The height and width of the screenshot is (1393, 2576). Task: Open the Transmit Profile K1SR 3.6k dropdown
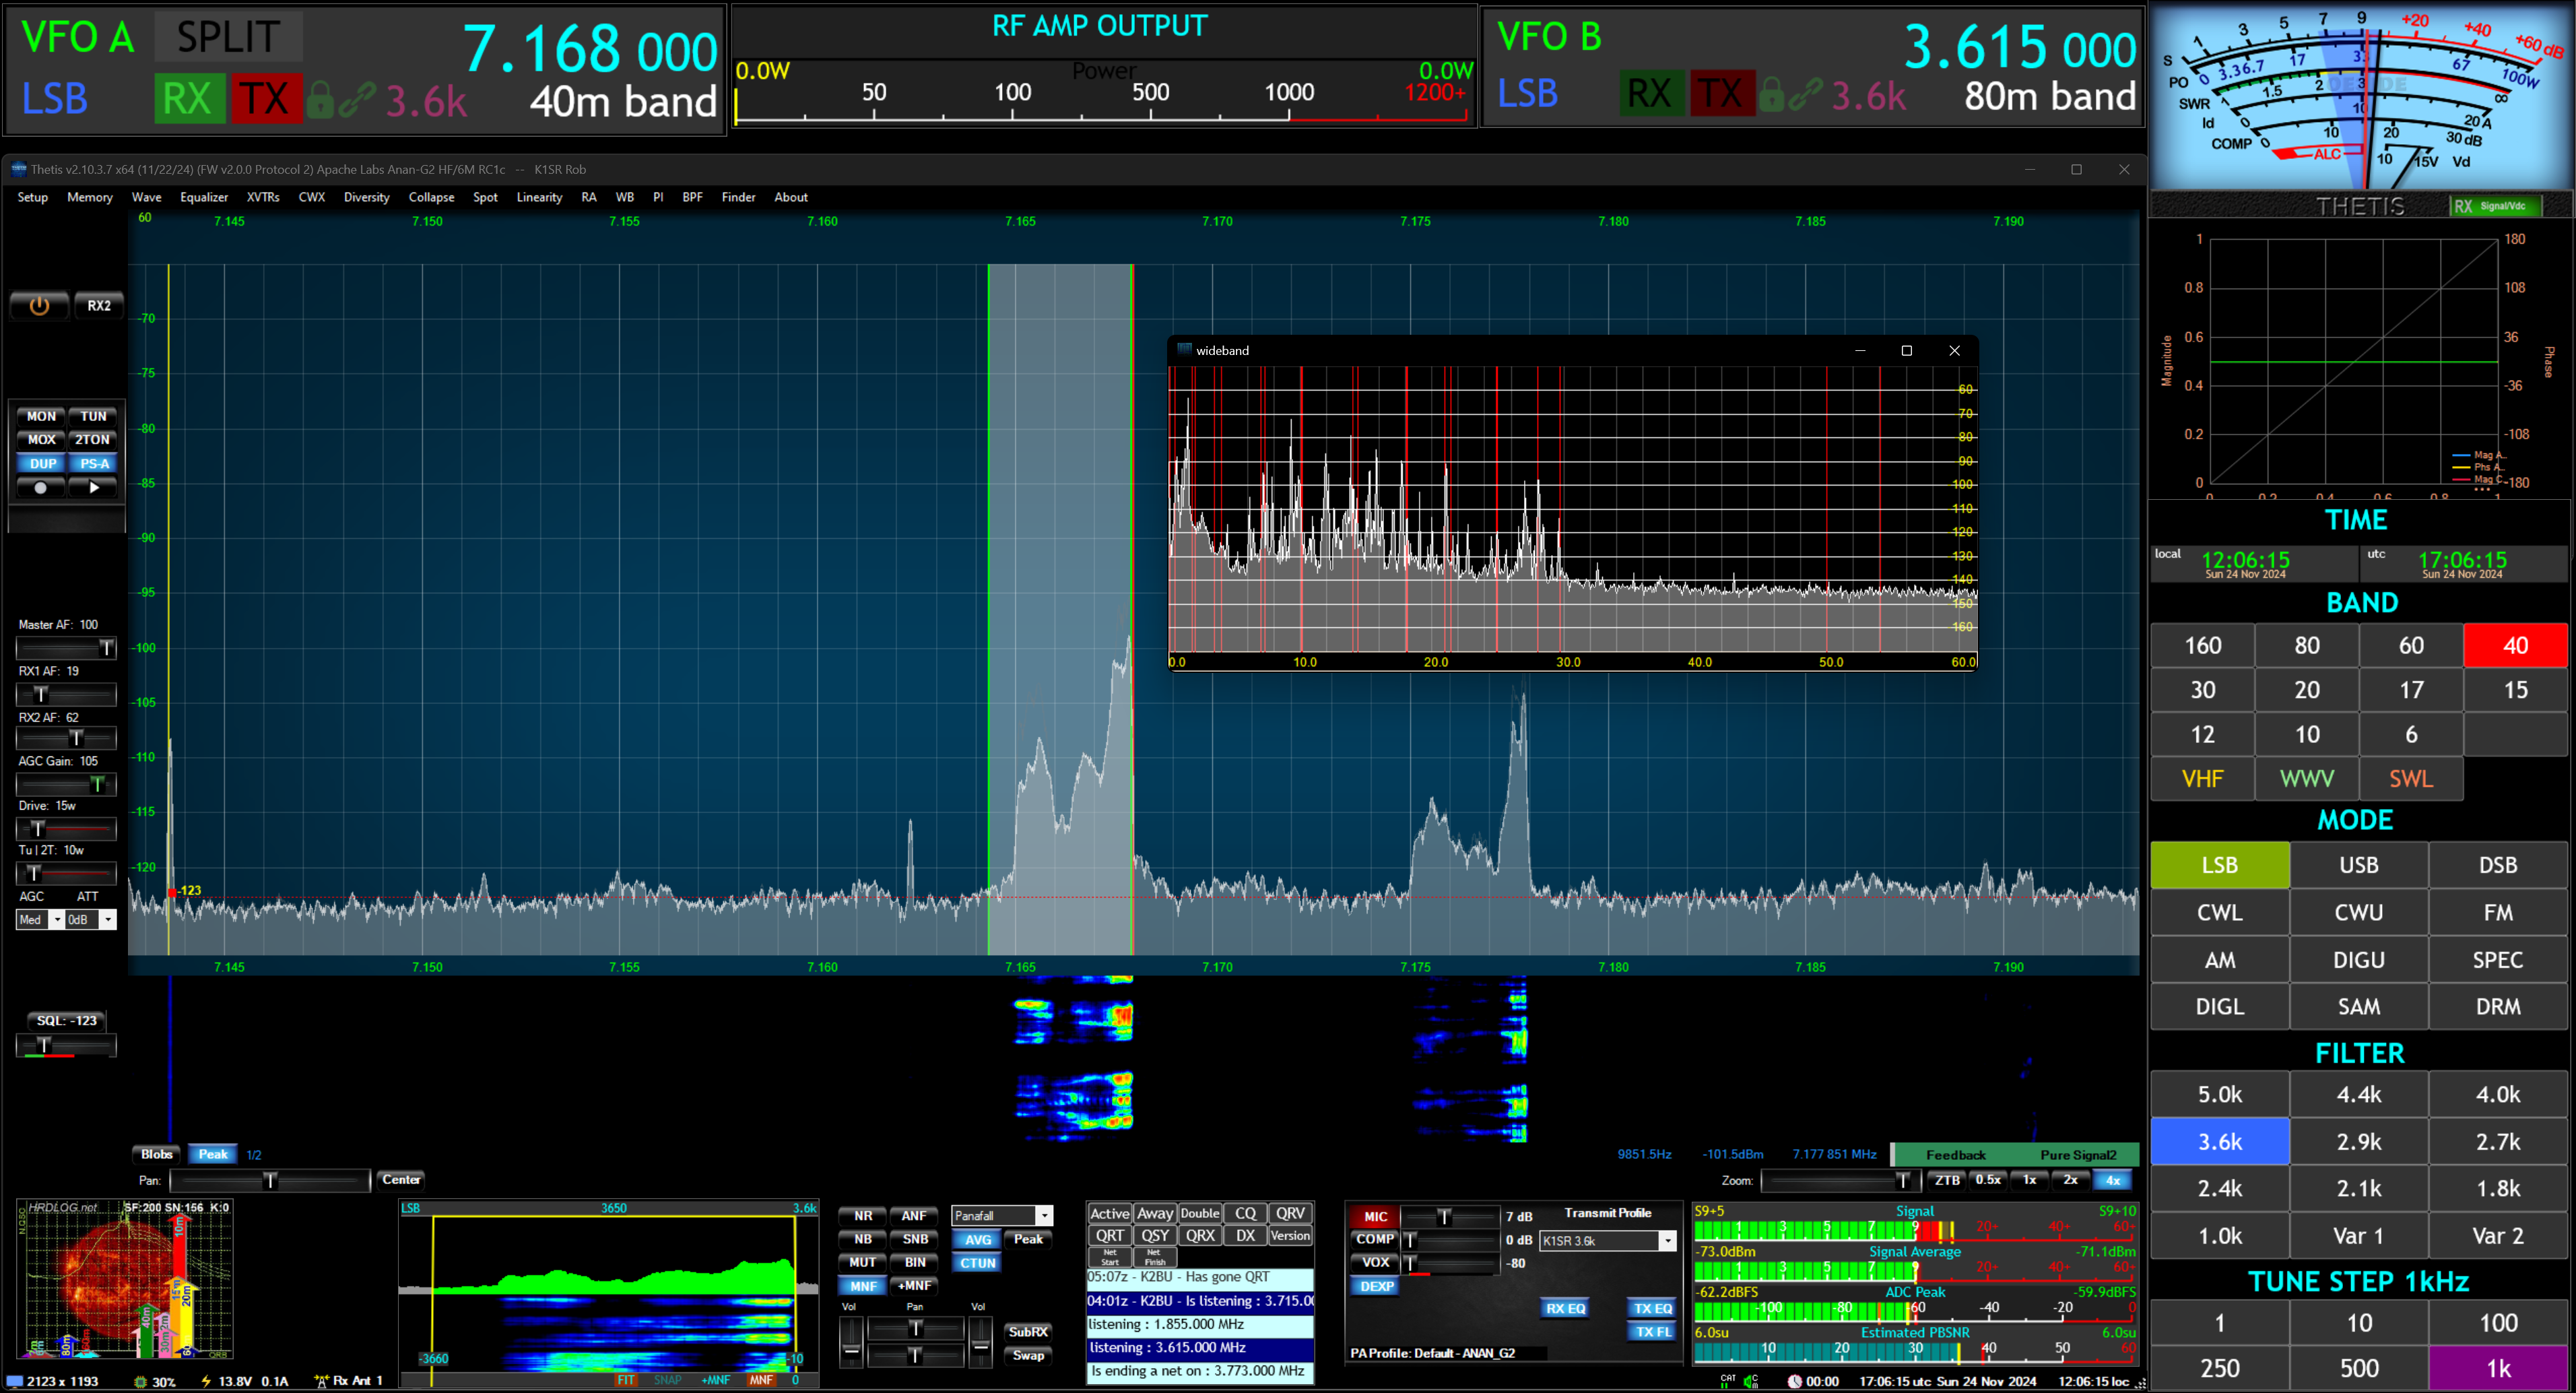[1607, 1240]
